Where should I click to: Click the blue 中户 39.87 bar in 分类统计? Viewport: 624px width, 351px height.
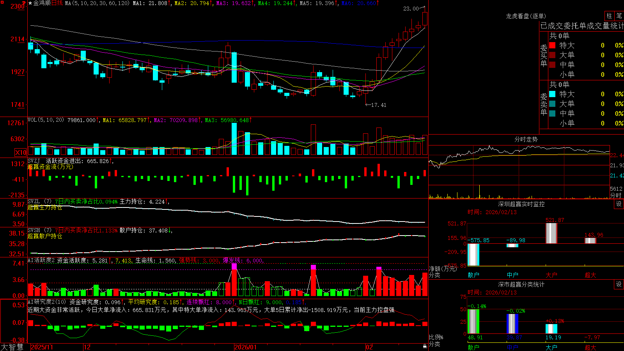pyautogui.click(x=512, y=324)
